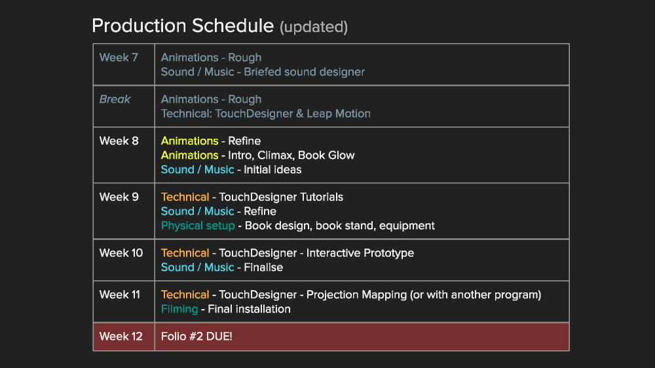Click the Projection Mapping line text
Image resolution: width=655 pixels, height=368 pixels.
351,295
